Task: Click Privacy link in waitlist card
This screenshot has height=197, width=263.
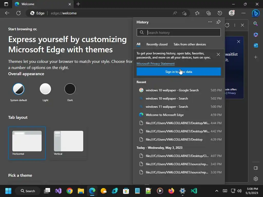Action: pyautogui.click(x=232, y=93)
